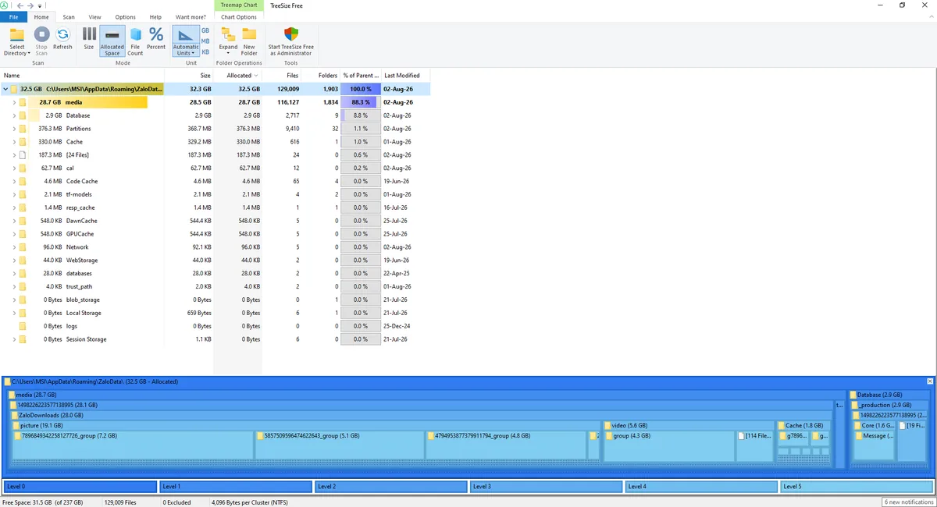Expand the tf-models folder
Image resolution: width=937 pixels, height=507 pixels.
14,194
